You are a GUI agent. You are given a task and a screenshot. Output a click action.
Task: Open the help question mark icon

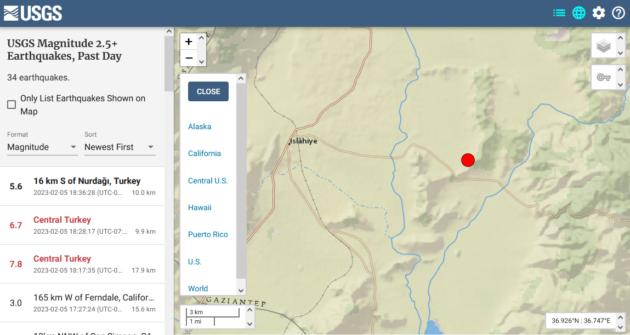(x=618, y=13)
